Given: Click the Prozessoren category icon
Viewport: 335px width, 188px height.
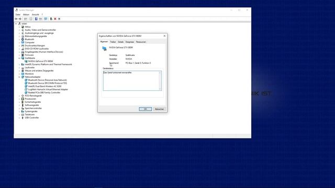Looking at the screenshot, I should click(x=23, y=99).
